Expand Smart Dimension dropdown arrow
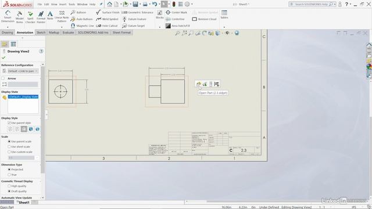The image size is (372, 209). point(8,27)
